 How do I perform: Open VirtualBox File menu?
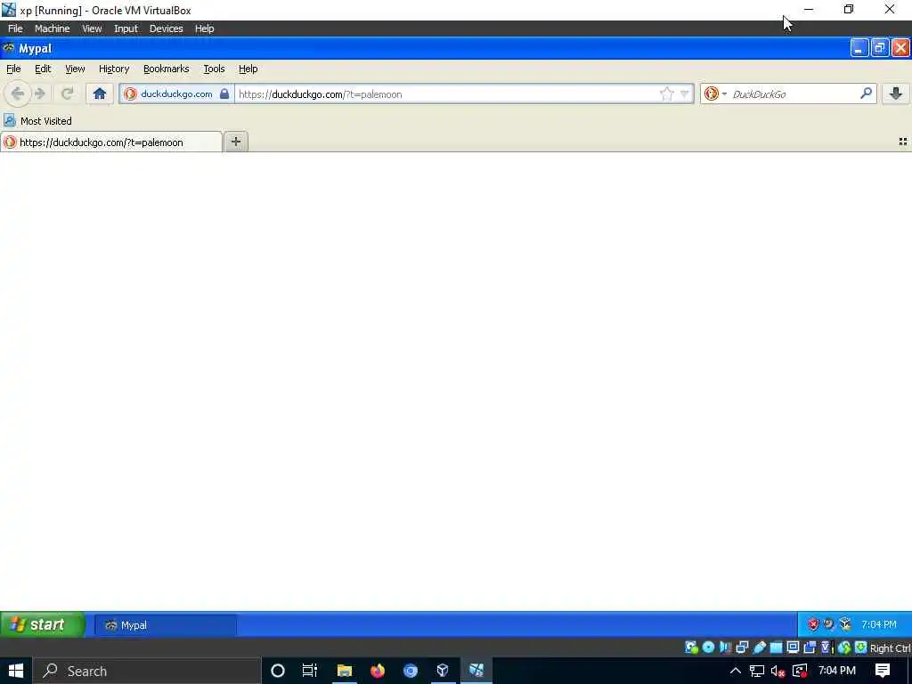coord(15,28)
